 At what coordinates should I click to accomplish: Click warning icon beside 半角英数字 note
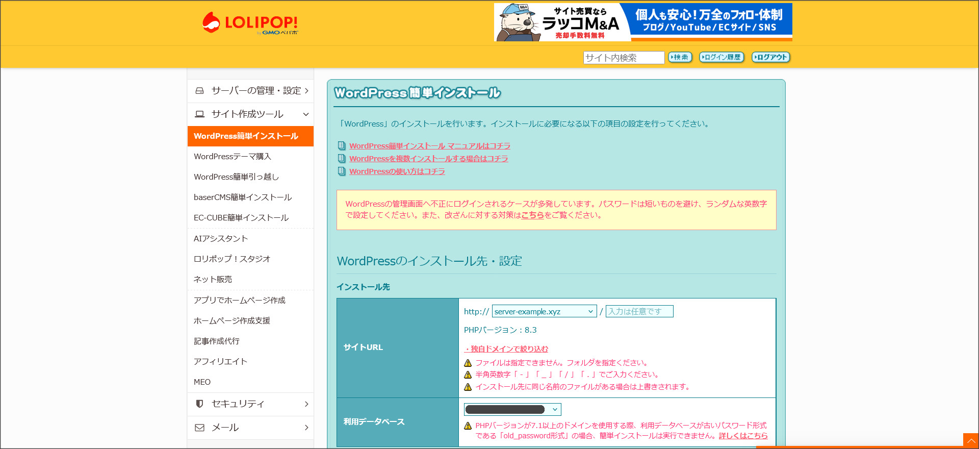[468, 375]
